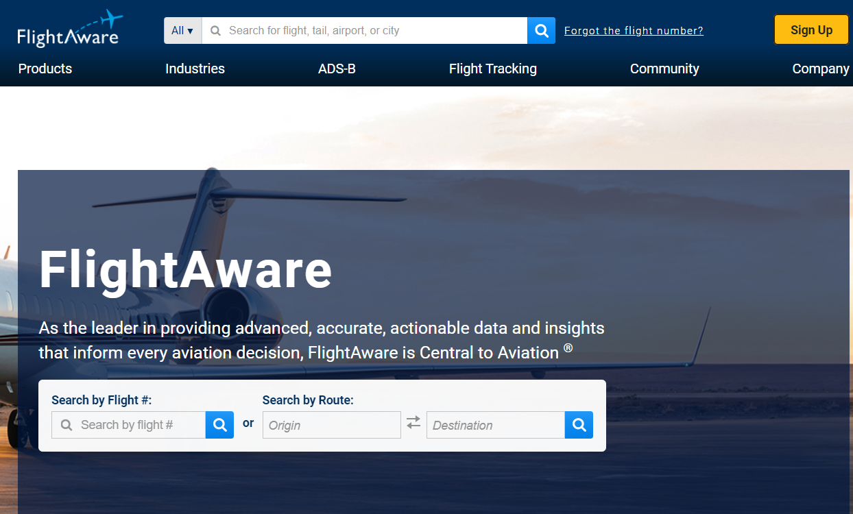Focus the Search by flight # field
The height and width of the screenshot is (514, 853).
tap(129, 425)
